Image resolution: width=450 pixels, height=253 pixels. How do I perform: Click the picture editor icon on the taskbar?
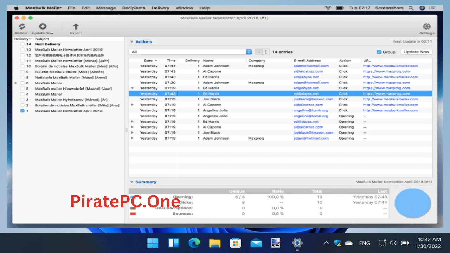coord(276,243)
